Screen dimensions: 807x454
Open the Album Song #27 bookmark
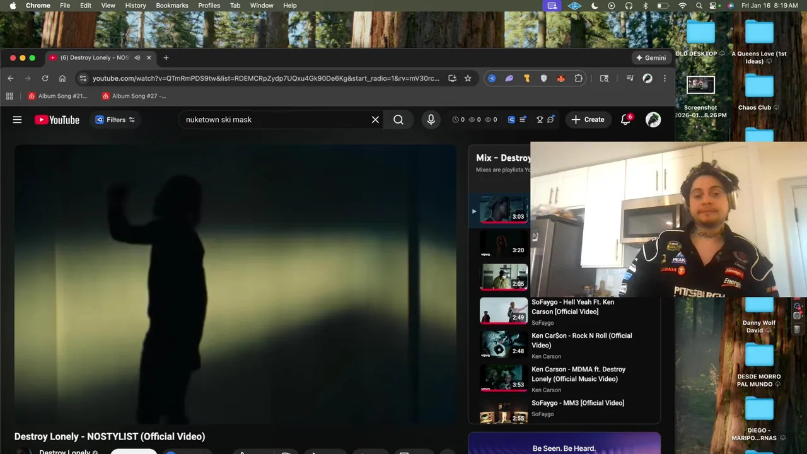134,96
